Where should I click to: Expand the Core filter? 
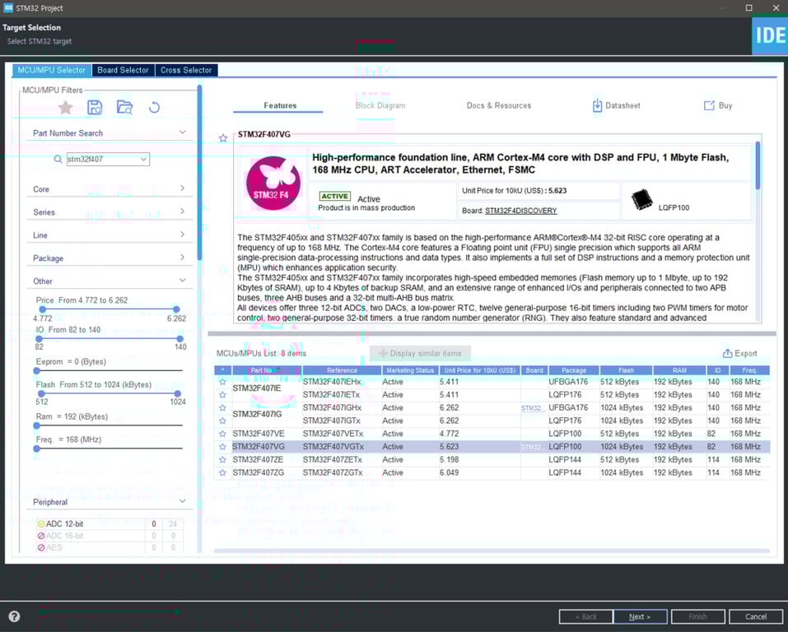tap(183, 188)
